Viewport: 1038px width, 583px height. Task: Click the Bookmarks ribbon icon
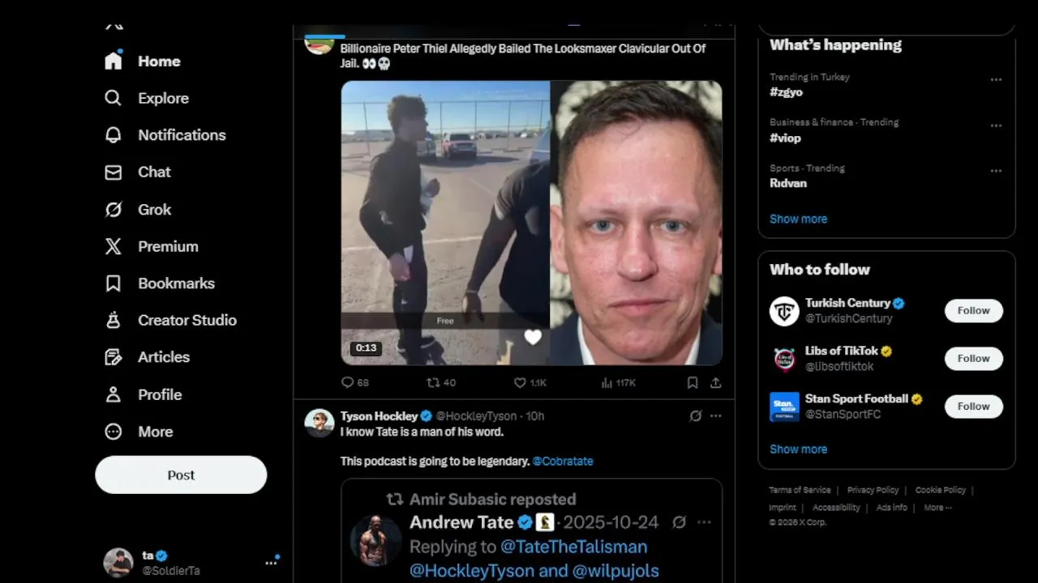pos(114,283)
